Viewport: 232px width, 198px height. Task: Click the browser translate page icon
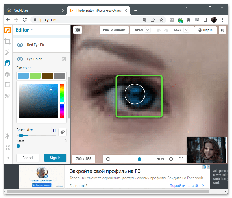pyautogui.click(x=145, y=20)
